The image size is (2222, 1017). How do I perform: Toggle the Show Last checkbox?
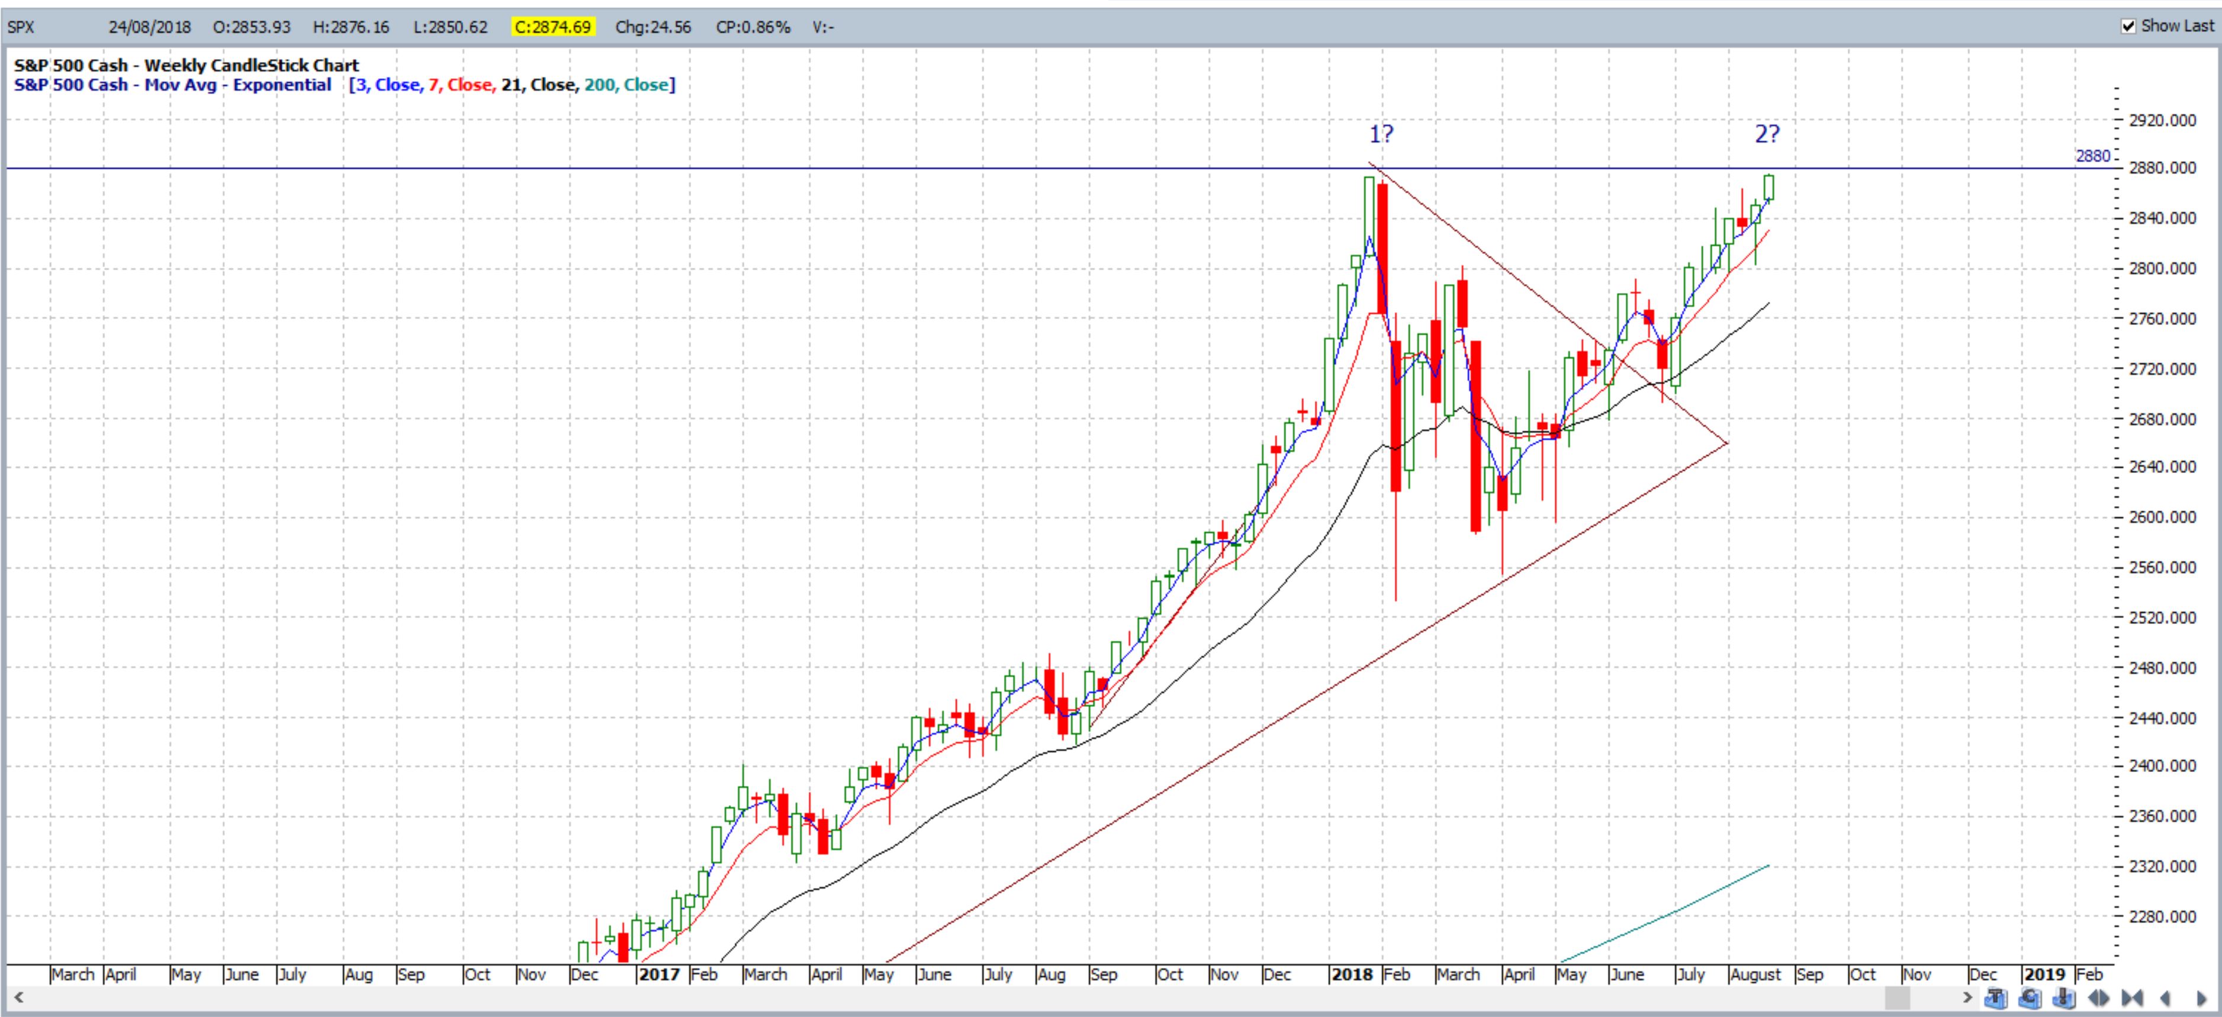pyautogui.click(x=2128, y=26)
